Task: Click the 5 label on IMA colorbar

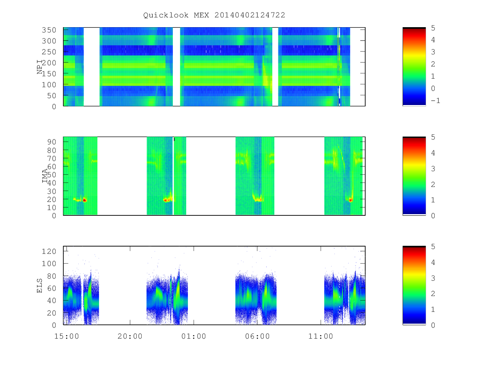Action: click(433, 137)
